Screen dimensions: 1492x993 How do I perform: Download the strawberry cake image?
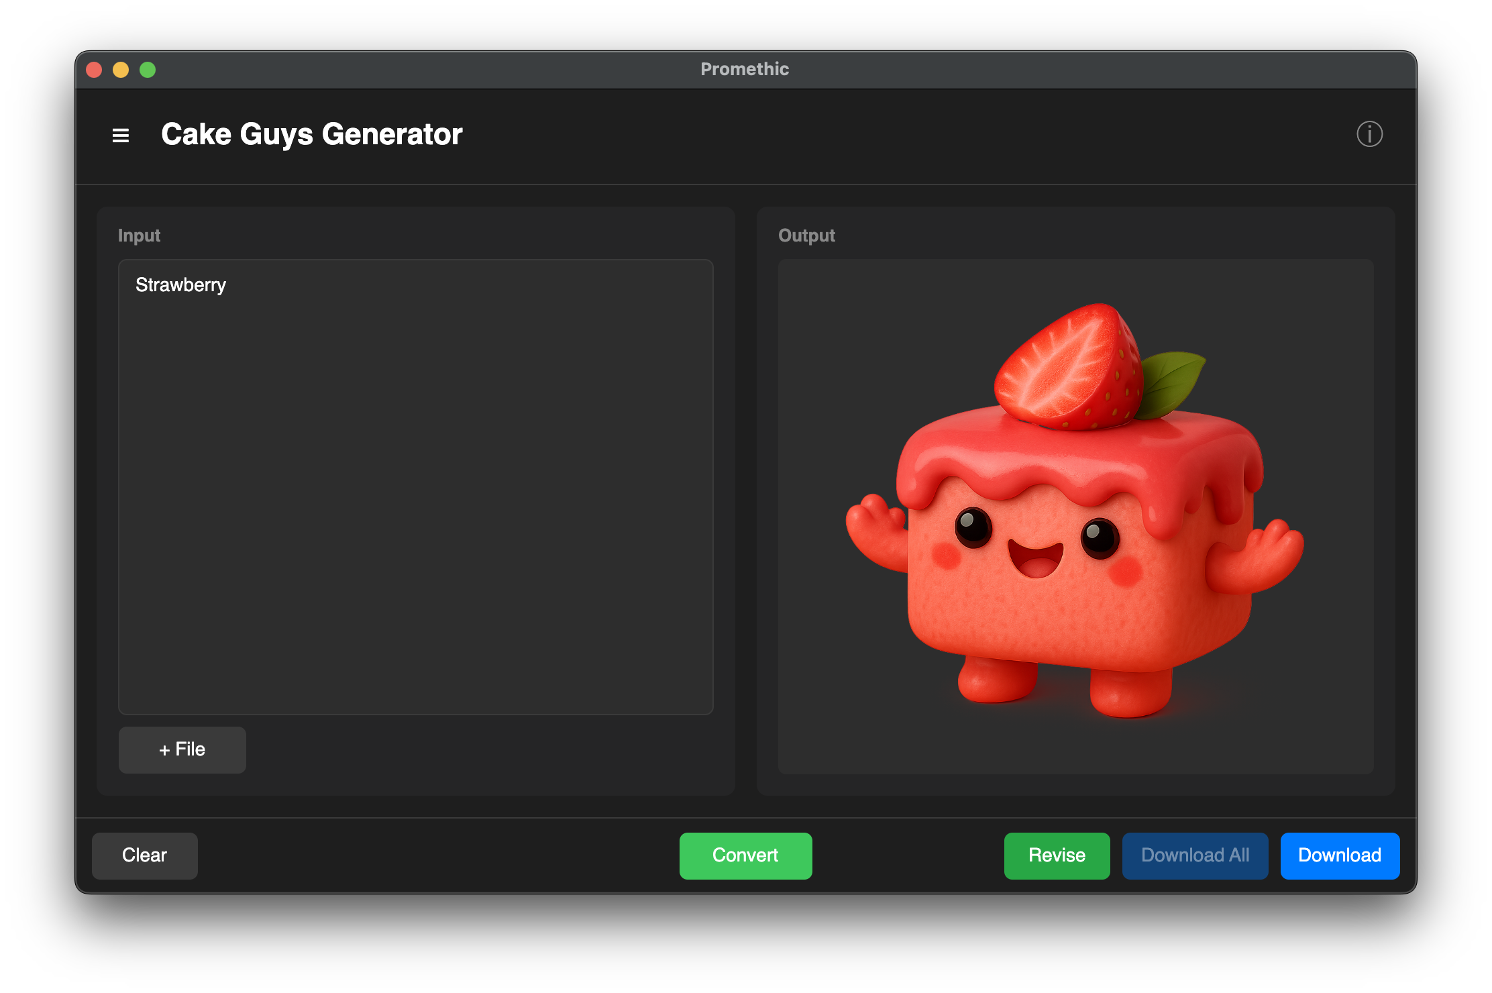[1340, 855]
